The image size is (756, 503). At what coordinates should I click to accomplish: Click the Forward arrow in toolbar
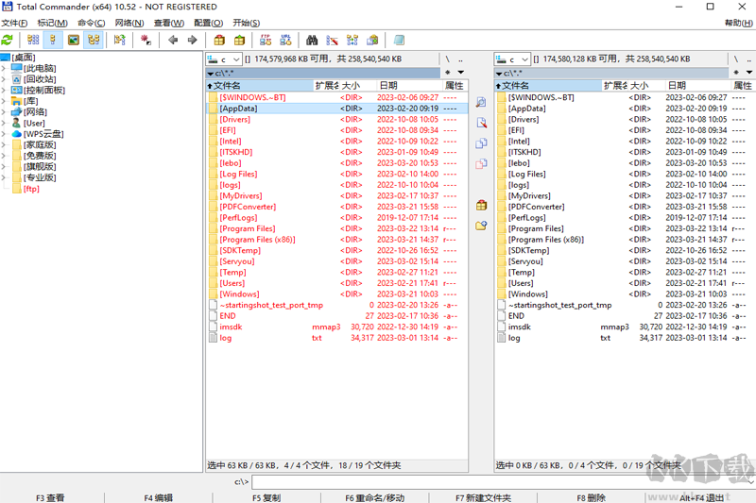(193, 40)
